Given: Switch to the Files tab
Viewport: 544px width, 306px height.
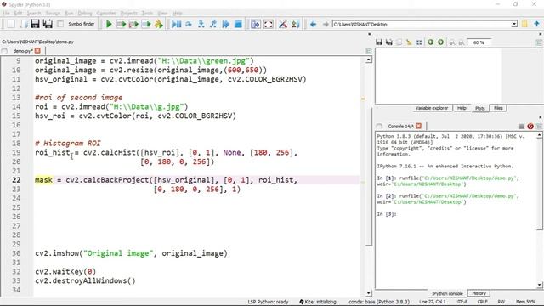Looking at the screenshot, I should click(x=498, y=108).
